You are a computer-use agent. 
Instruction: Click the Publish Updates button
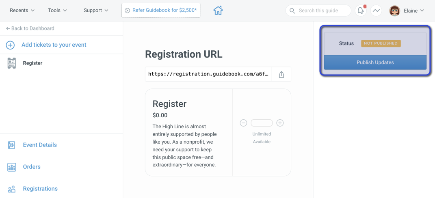(x=375, y=62)
